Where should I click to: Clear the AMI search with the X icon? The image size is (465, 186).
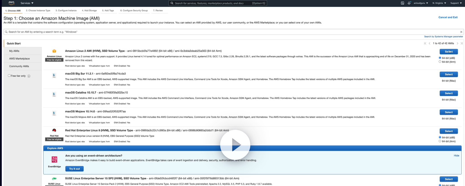[x=461, y=32]
